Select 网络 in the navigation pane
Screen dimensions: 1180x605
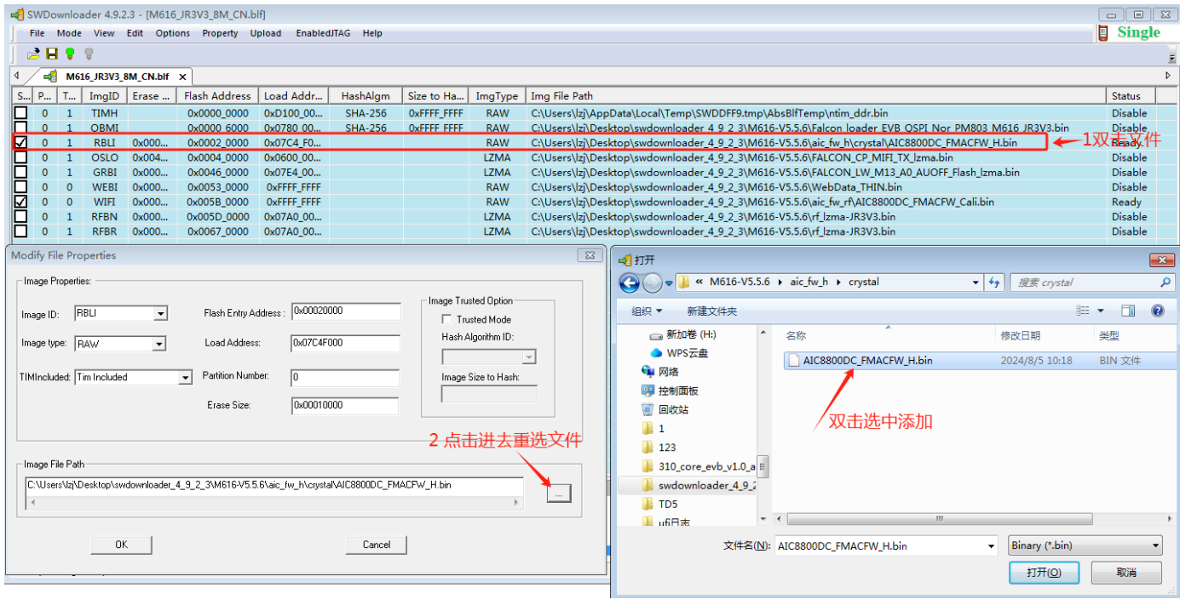pos(661,372)
